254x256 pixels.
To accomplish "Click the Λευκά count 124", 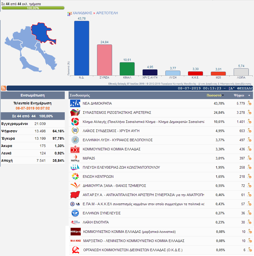I will 43,153.
